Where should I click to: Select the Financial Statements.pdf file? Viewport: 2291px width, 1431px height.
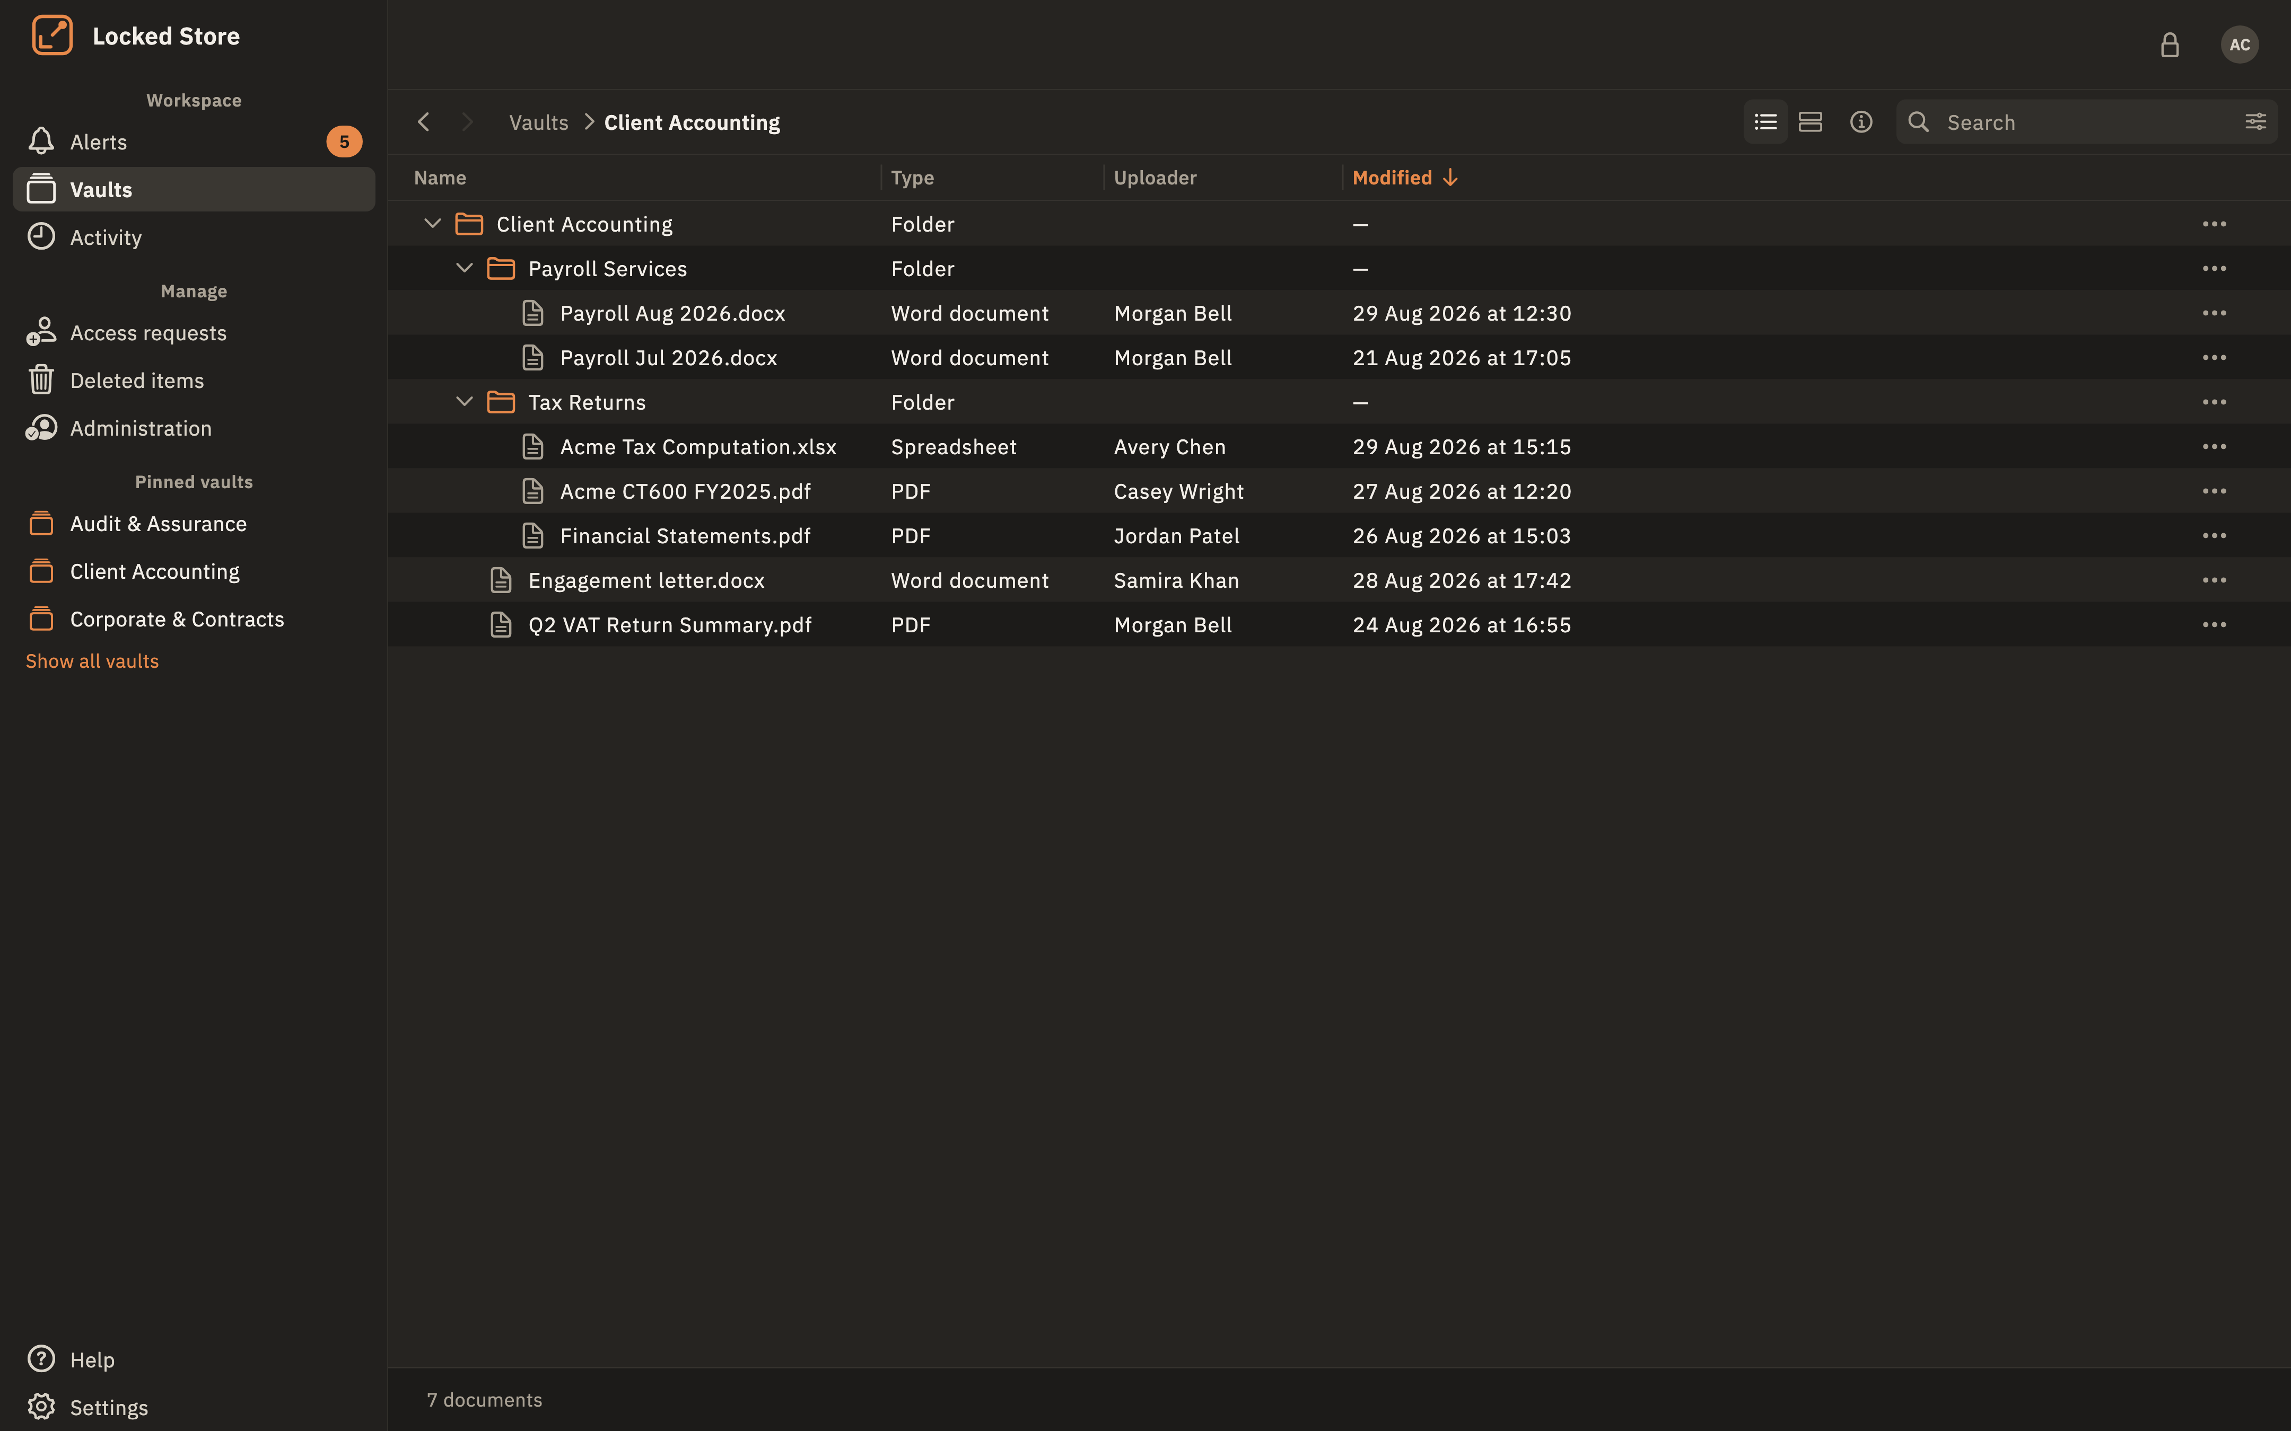[1339, 536]
